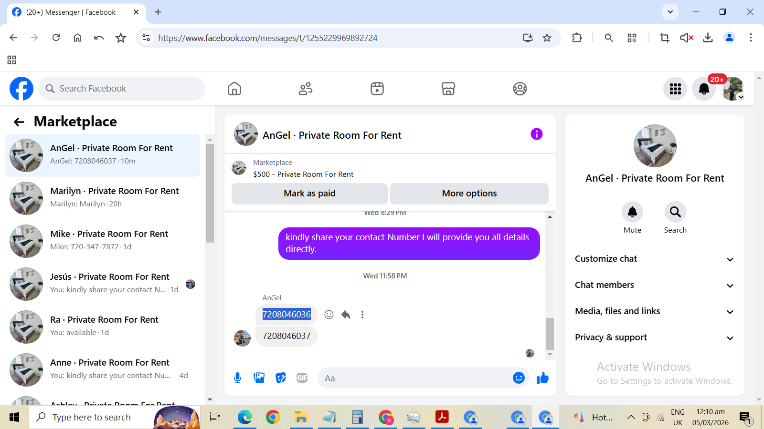The height and width of the screenshot is (429, 764).
Task: Click the address bar URL
Action: point(268,38)
